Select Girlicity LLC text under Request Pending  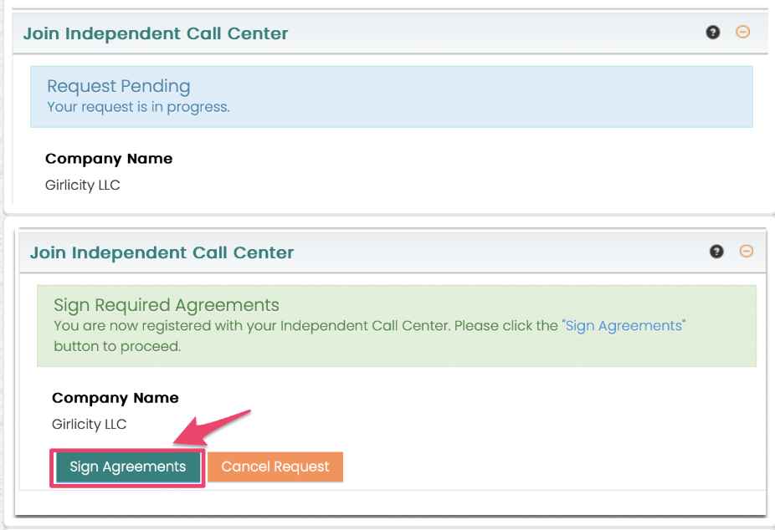pyautogui.click(x=83, y=185)
